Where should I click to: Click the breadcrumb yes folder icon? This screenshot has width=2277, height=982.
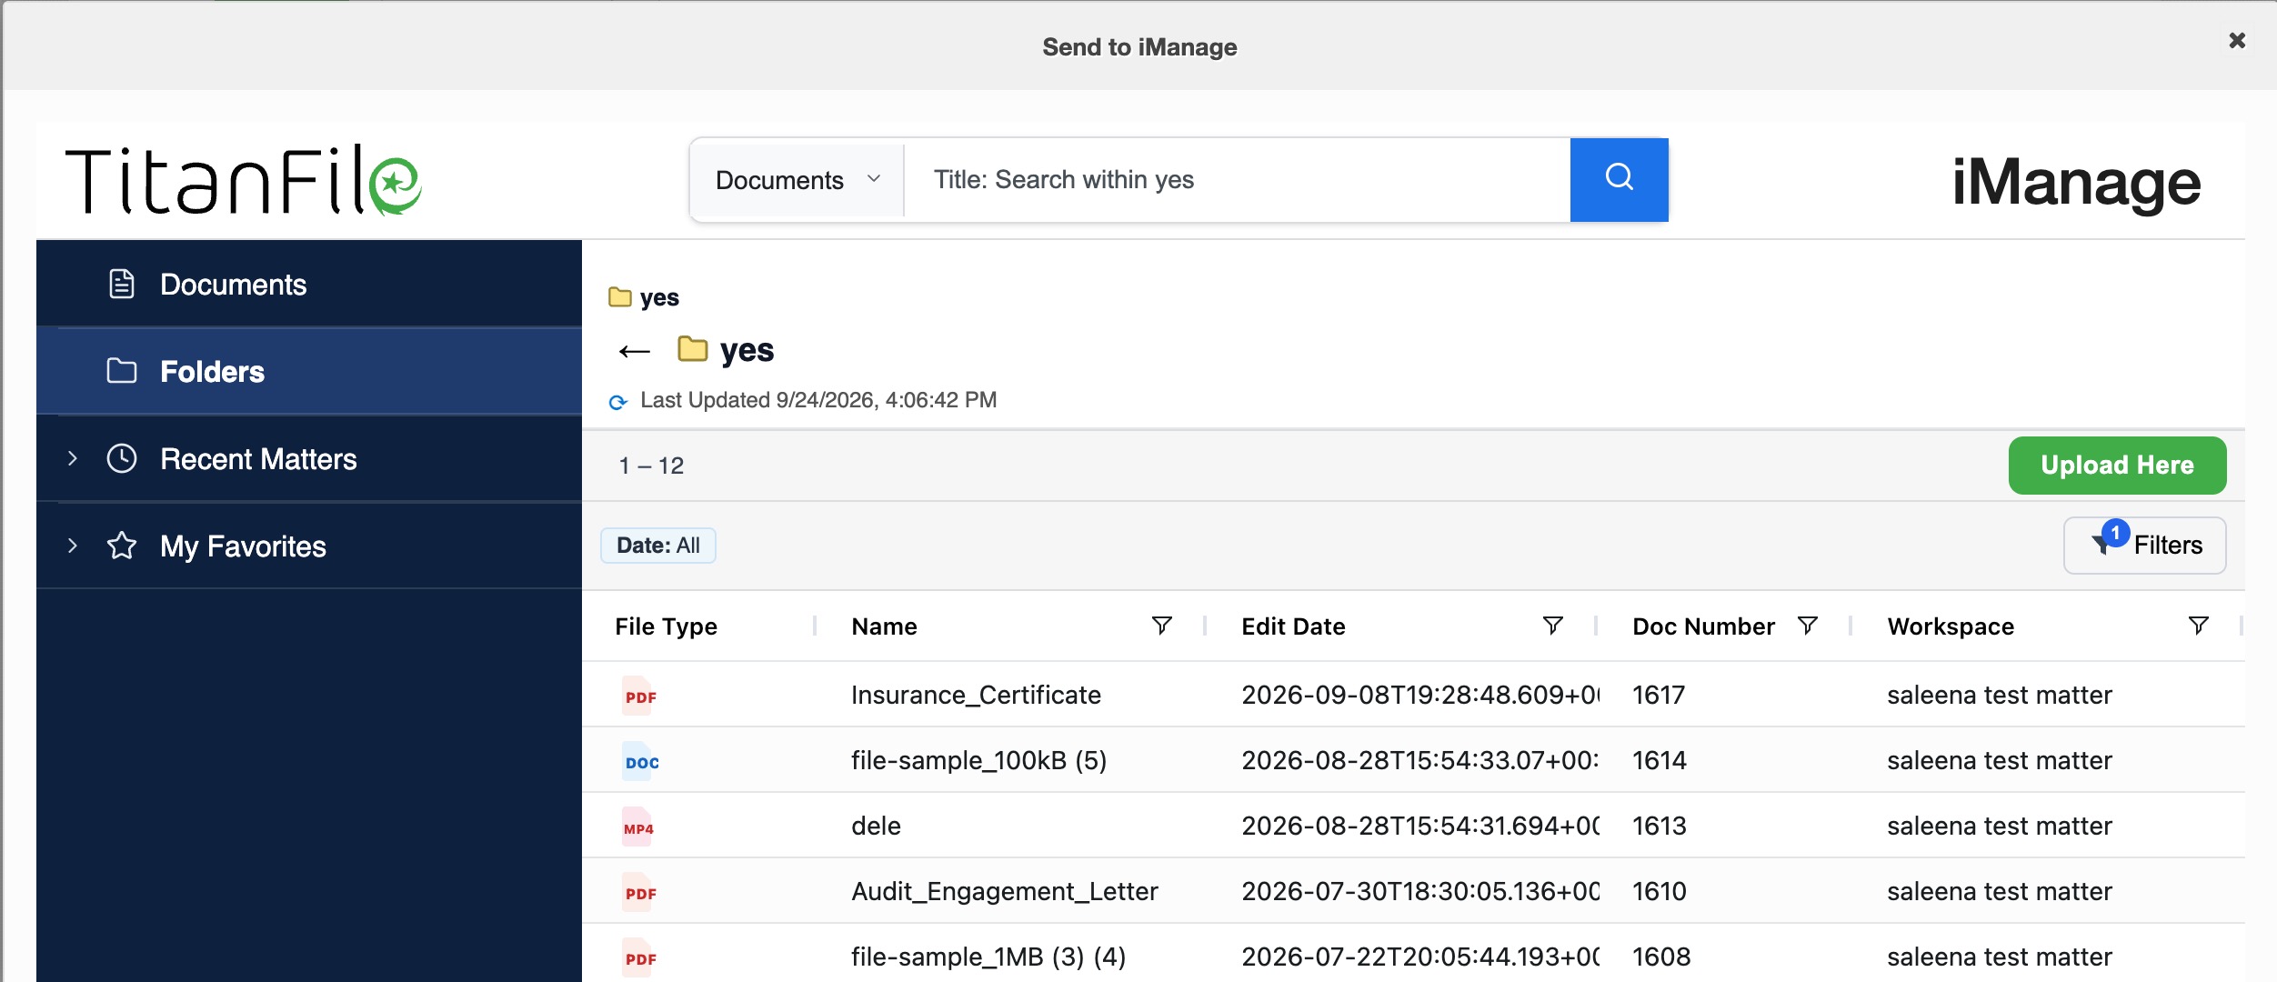[x=620, y=297]
